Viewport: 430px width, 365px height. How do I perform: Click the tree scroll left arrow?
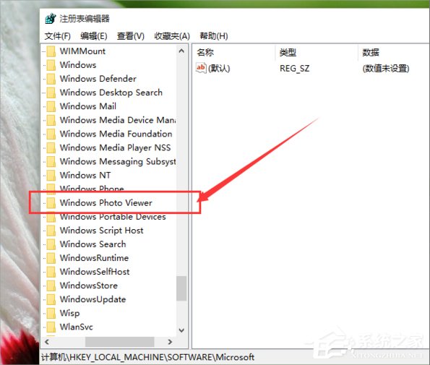47,342
